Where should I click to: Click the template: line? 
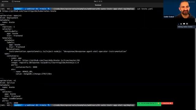point(7,38)
